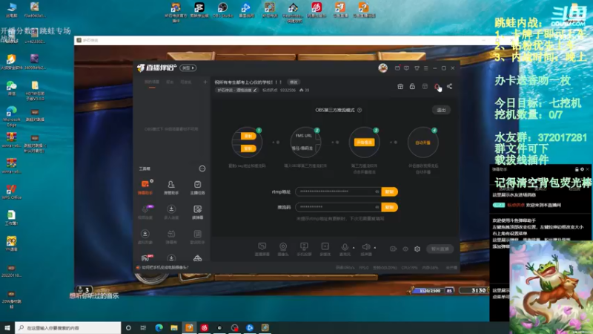Click the 推流码 masked input field

point(339,207)
